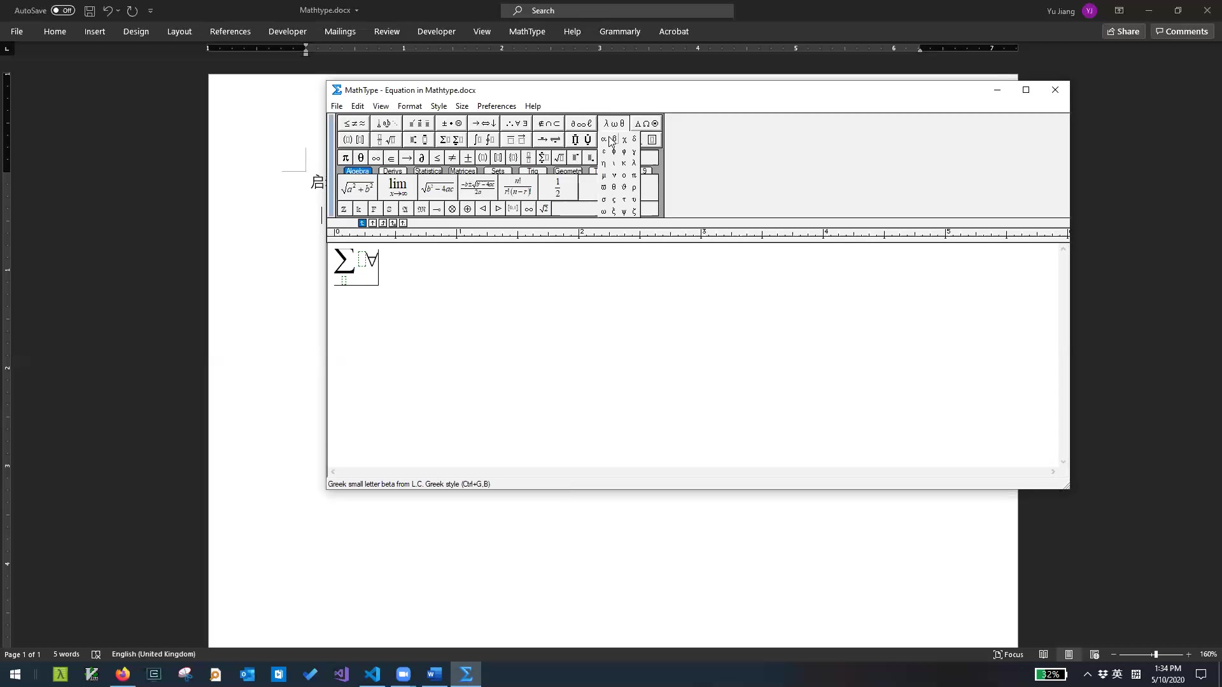Click the quadratic formula template
The height and width of the screenshot is (687, 1222).
477,188
